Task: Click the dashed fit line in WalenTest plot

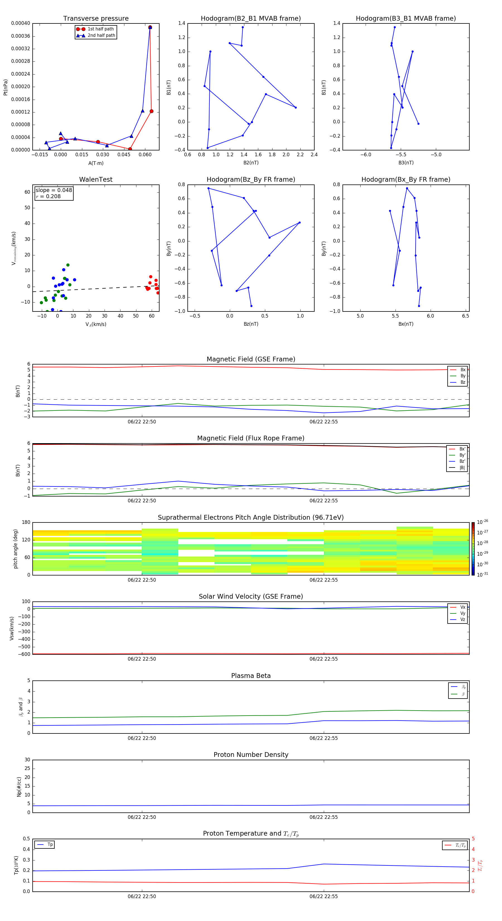Action: [96, 289]
